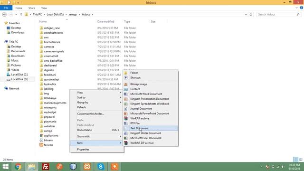The width and height of the screenshot is (304, 171).
Task: Click the Microsoft Excel Document icon
Action: pyautogui.click(x=125, y=138)
